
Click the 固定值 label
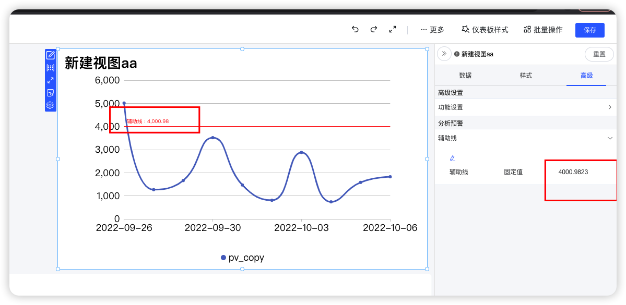513,172
